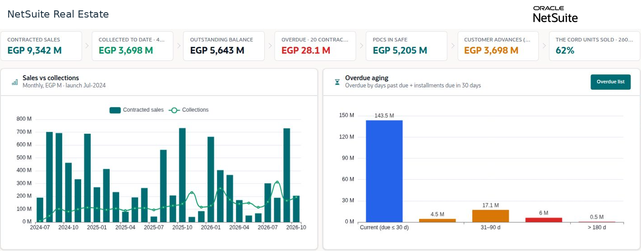Click the 'NetSuite Real Estate' page title
The height and width of the screenshot is (251, 641).
pos(58,14)
